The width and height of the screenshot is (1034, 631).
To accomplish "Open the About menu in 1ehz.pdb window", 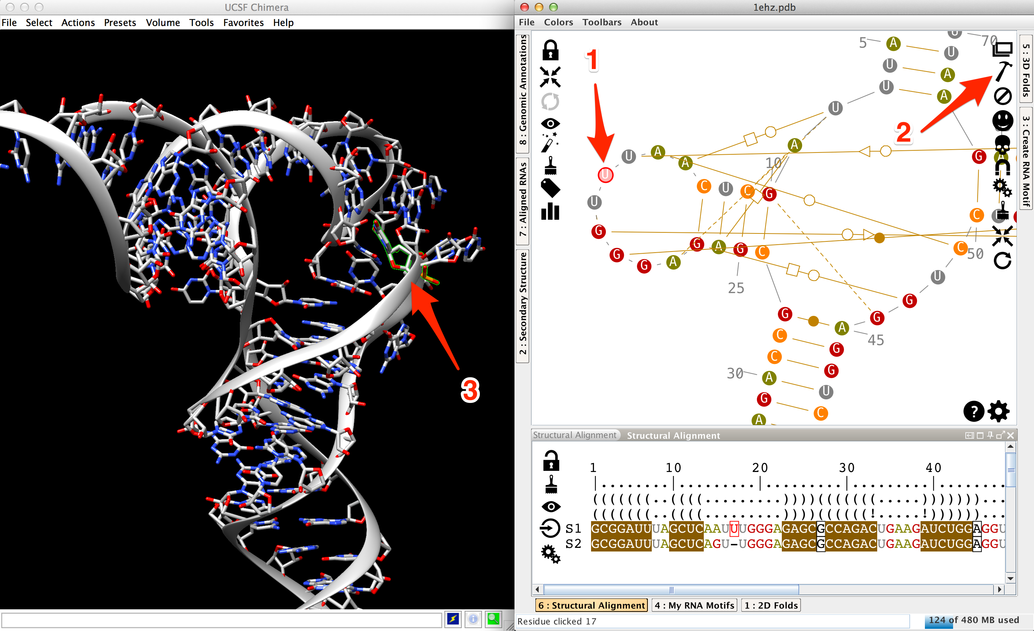I will pos(644,22).
